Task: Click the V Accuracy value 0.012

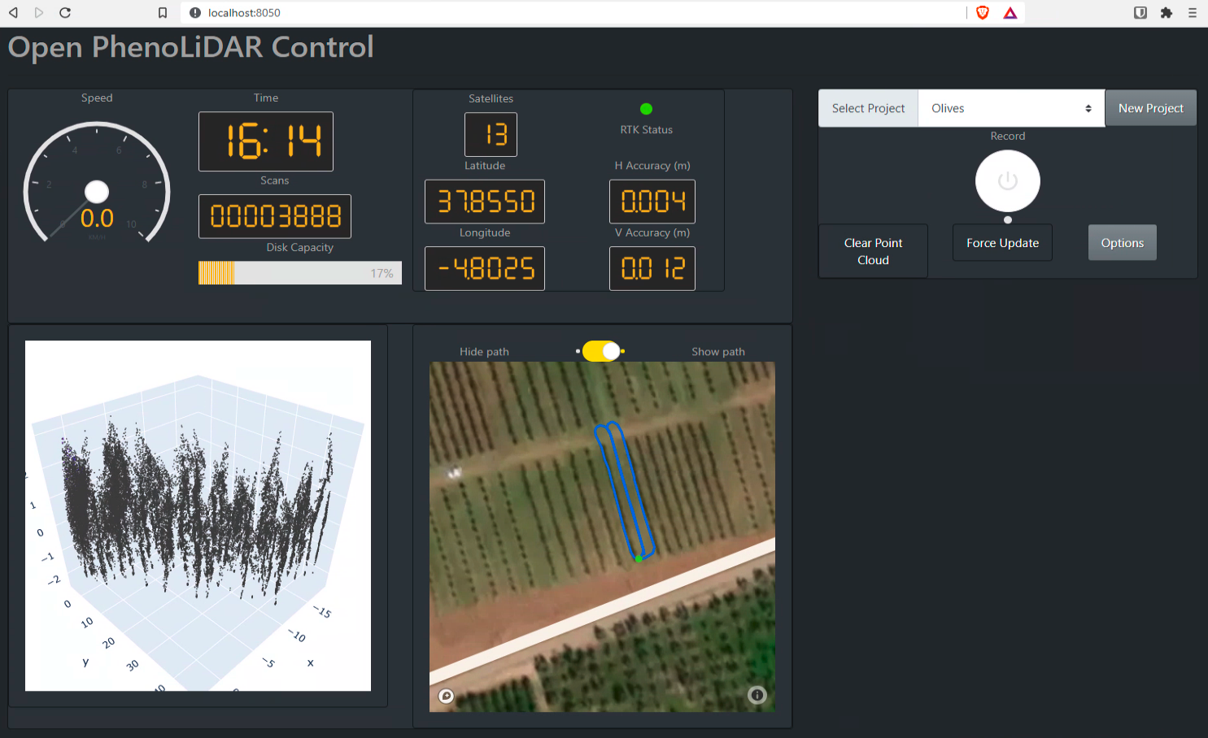Action: point(652,268)
